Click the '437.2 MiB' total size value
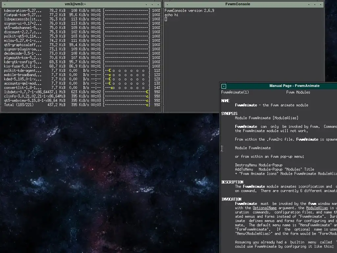This screenshot has width=337, height=253. click(56, 105)
